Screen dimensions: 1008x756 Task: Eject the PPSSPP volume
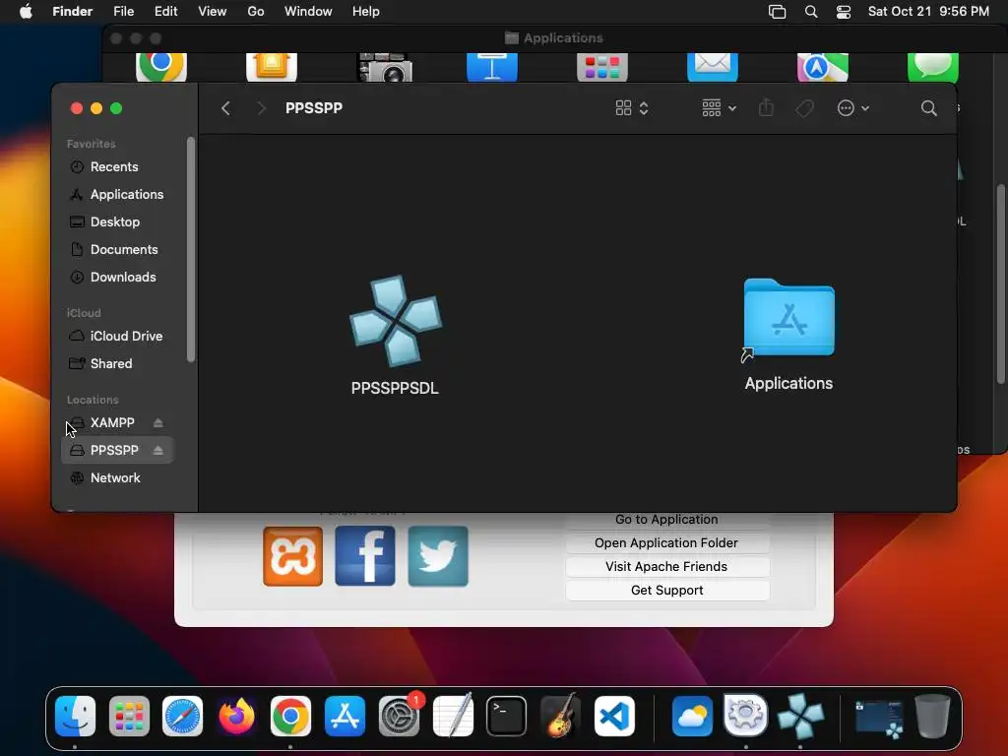pos(158,451)
